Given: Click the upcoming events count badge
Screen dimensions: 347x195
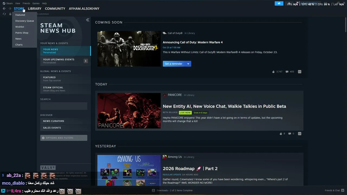Looking at the screenshot, I should click(x=86, y=61).
